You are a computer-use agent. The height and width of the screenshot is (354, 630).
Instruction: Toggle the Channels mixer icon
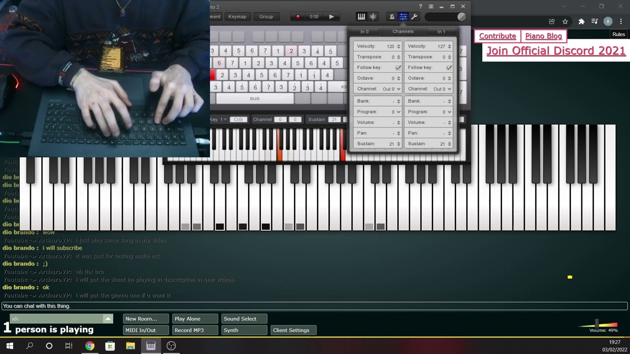click(x=403, y=17)
